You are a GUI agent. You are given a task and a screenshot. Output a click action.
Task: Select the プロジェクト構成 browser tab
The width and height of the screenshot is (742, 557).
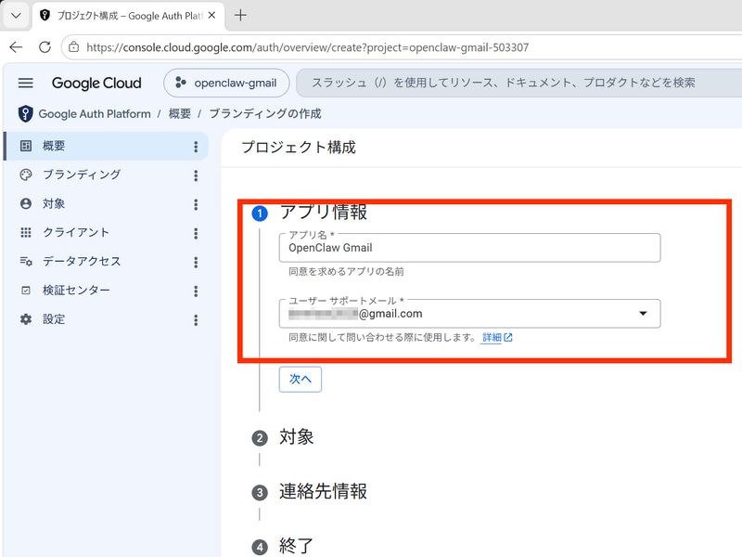coord(129,16)
